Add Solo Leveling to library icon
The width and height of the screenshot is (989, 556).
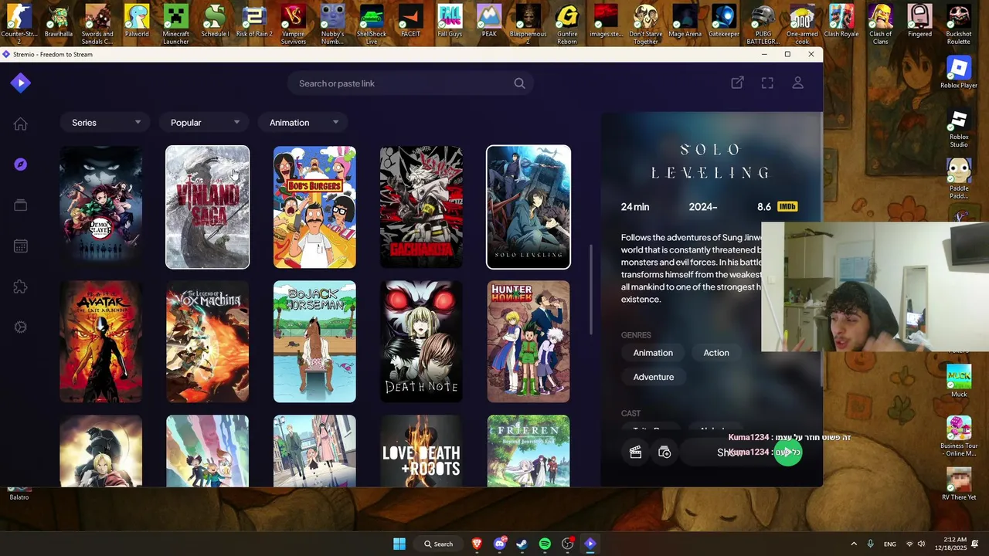[664, 453]
